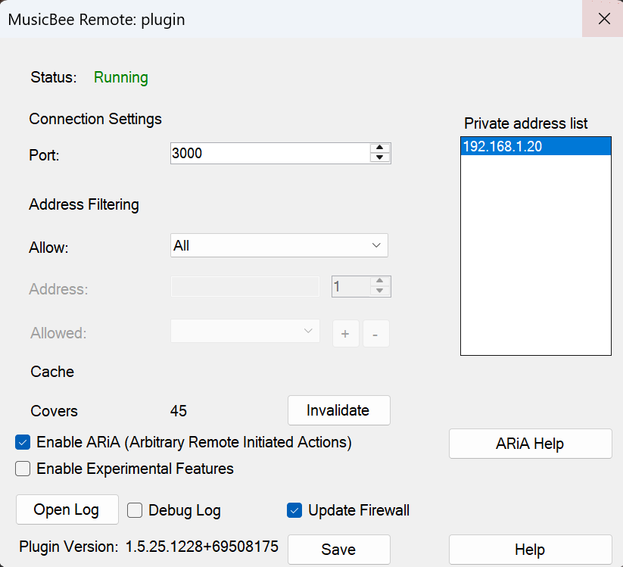
Task: Select address 192.168.1.20 in the list
Action: pos(534,145)
